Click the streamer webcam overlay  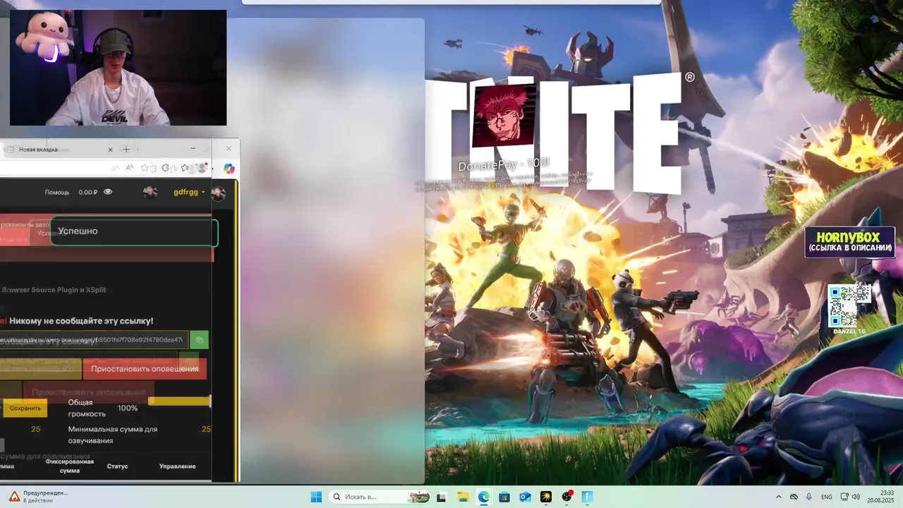click(x=119, y=68)
